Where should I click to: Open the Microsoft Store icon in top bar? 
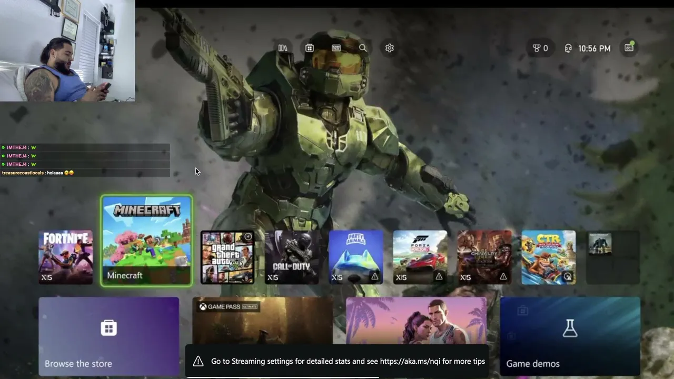tap(310, 48)
